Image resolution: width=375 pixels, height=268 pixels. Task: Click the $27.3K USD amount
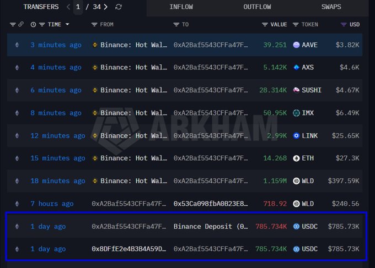click(x=347, y=158)
